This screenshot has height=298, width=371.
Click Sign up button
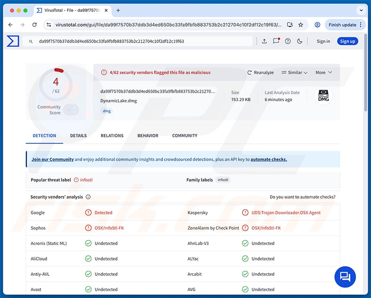point(348,41)
